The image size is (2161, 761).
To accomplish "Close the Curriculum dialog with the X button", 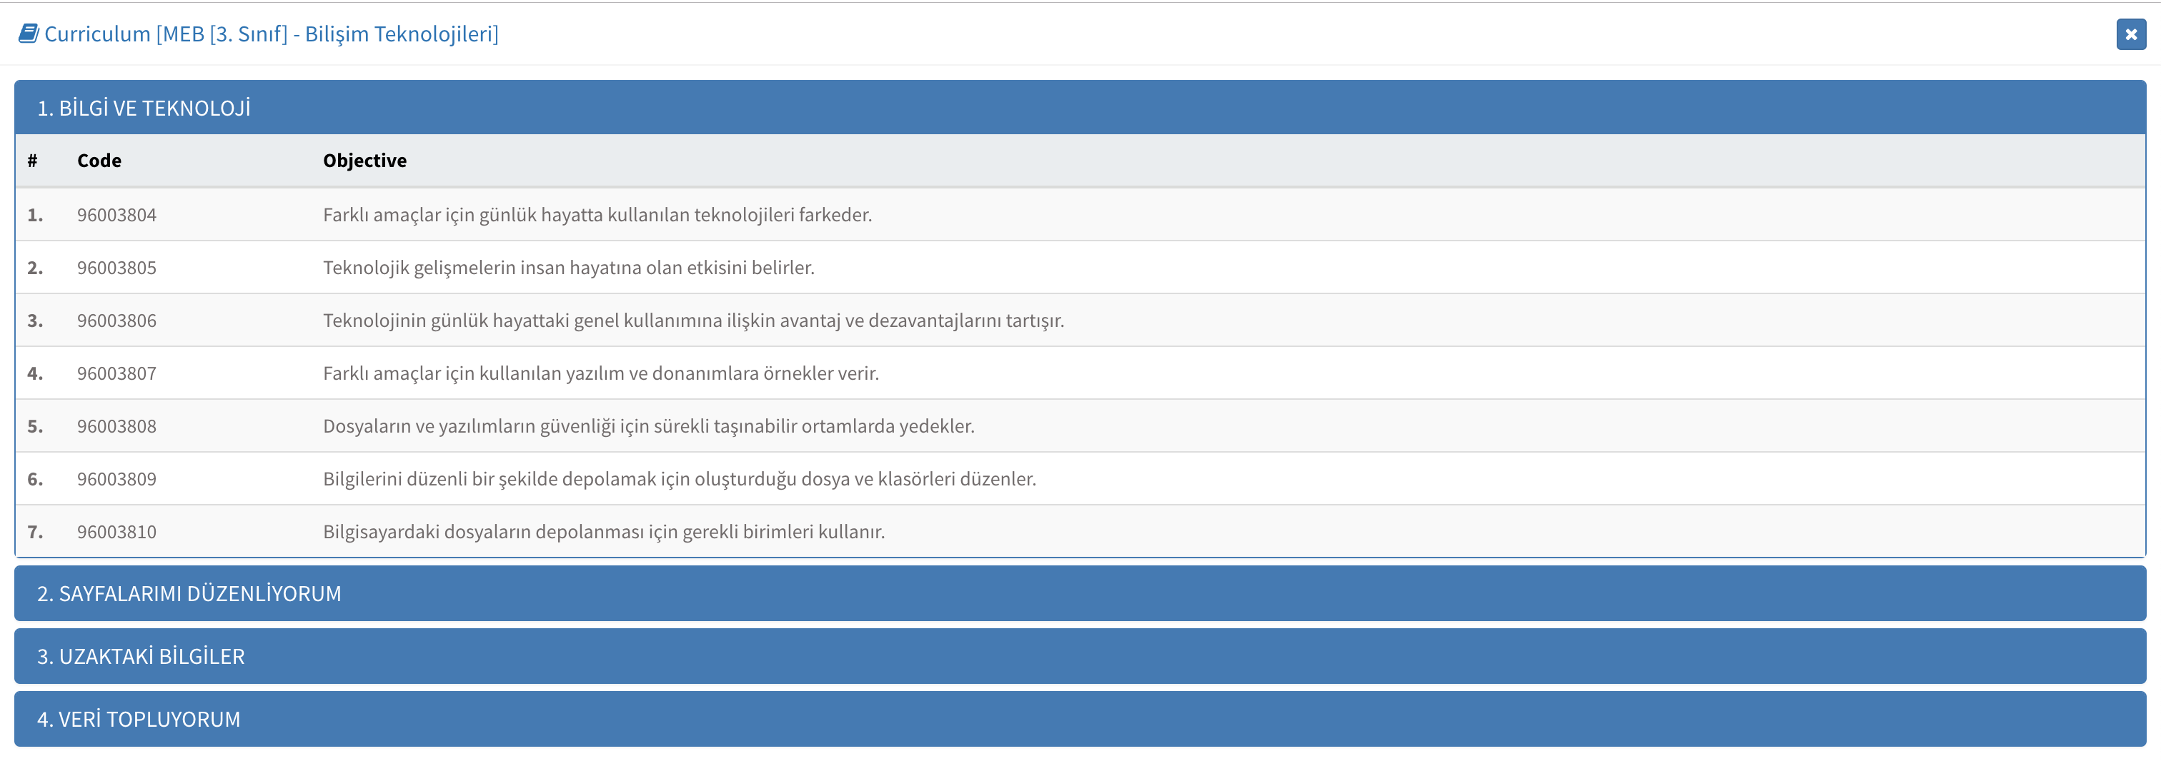I will (2131, 34).
